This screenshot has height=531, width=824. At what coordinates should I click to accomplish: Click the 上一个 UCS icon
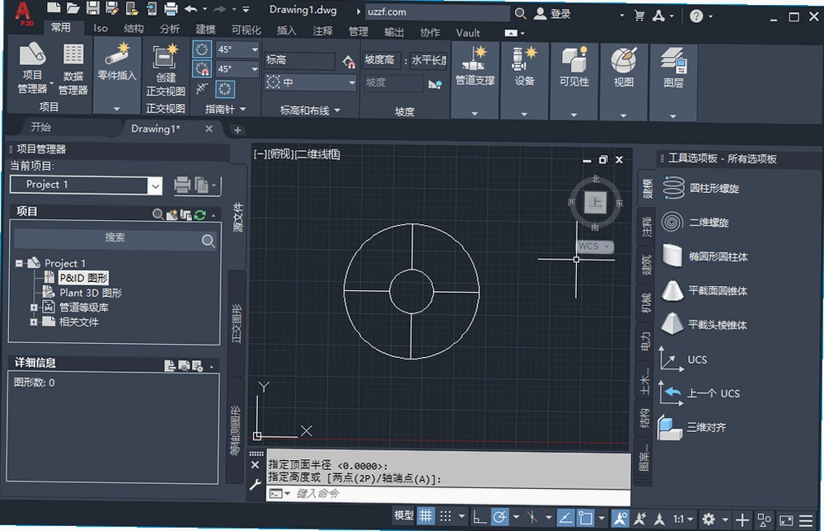coord(671,392)
